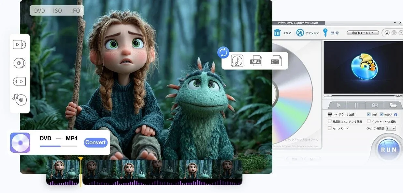Toggle the Intel hardware acceleration checkbox
The height and width of the screenshot is (193, 403).
coord(368,114)
